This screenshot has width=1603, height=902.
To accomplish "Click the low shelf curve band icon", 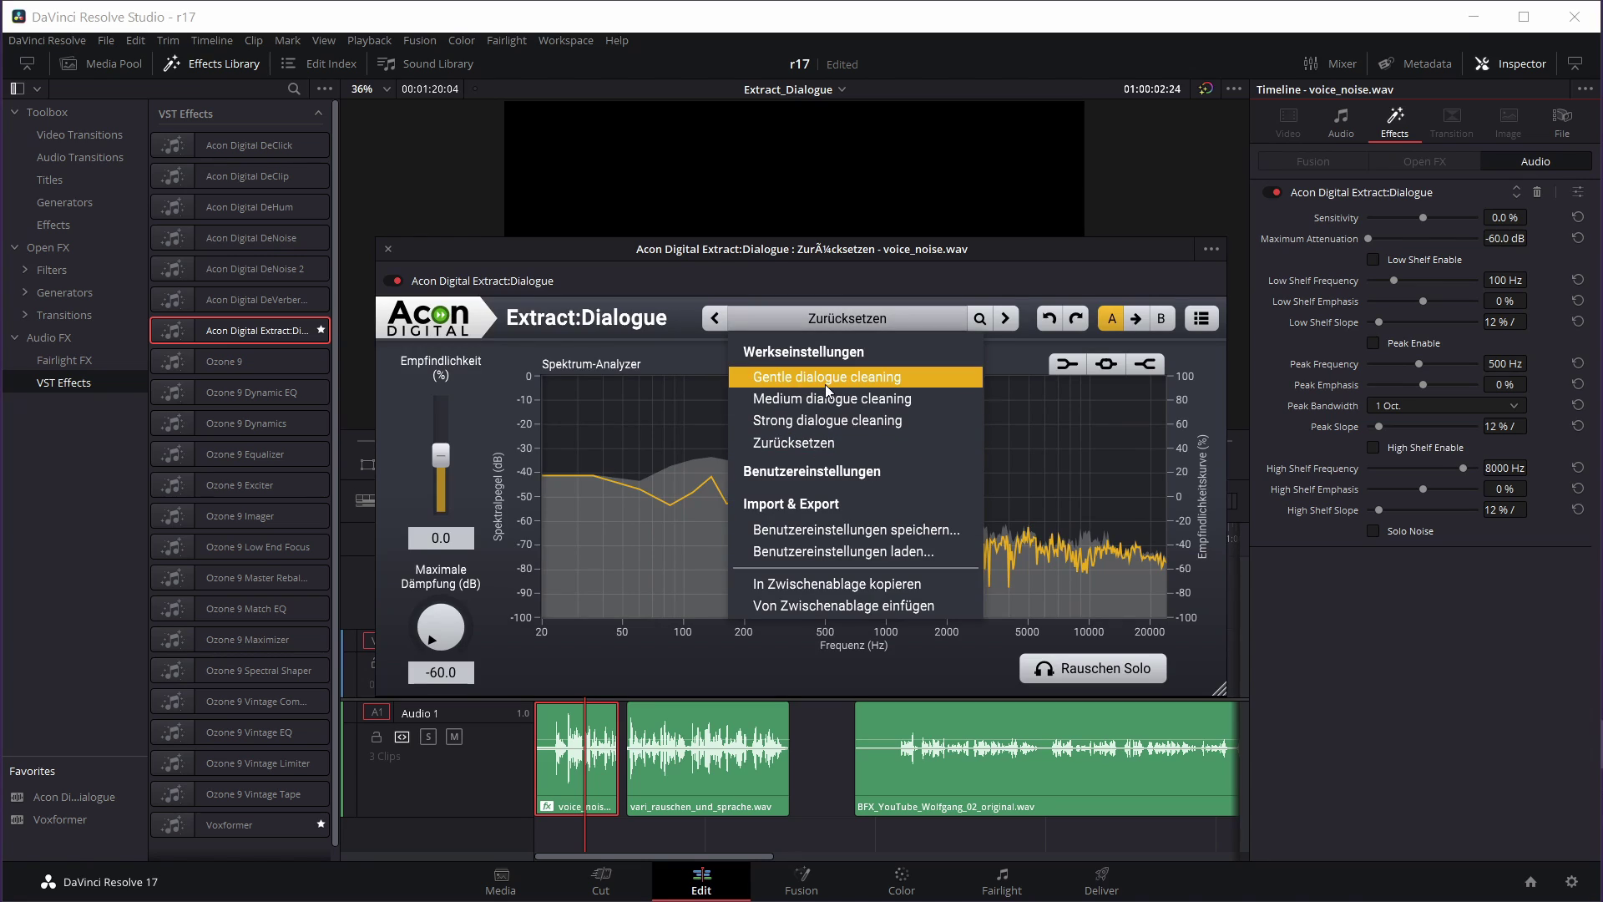I will coord(1068,364).
